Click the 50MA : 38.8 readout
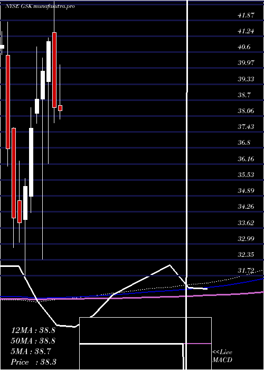 click(x=33, y=341)
